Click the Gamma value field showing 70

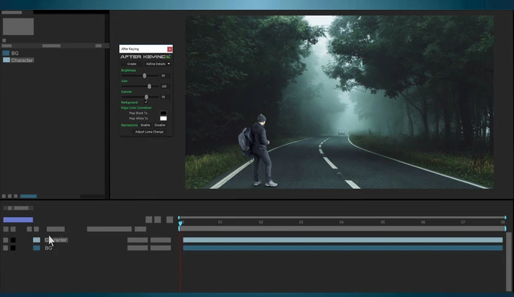pyautogui.click(x=165, y=97)
